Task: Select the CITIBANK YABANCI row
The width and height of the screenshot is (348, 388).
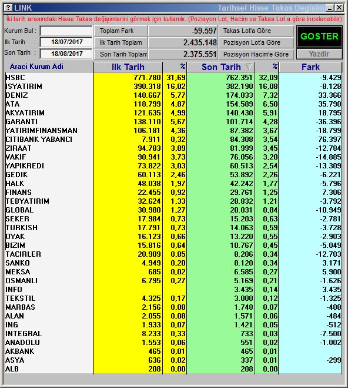Action: 173,140
